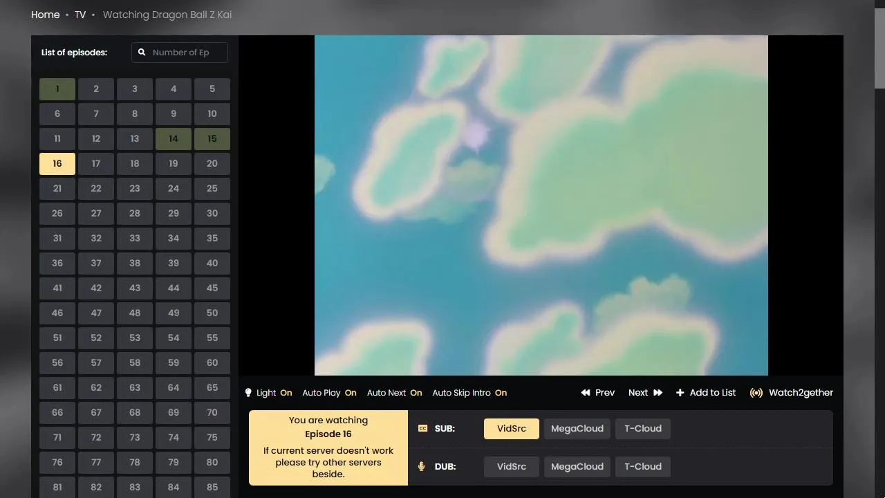Select the DUB T-Cloud server

tap(643, 466)
